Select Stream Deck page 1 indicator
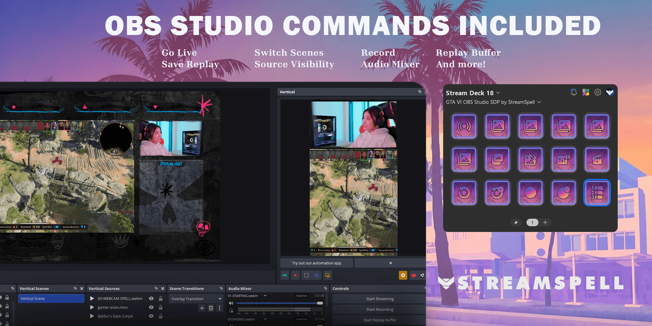 [532, 222]
